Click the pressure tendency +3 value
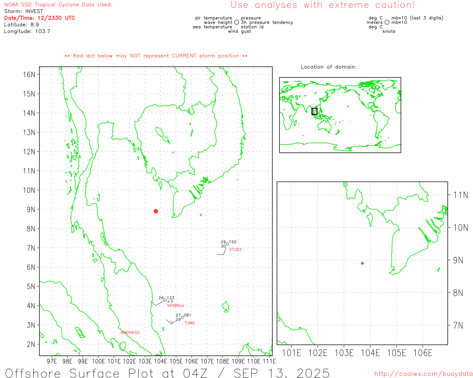Viewport: 473px width, 378px height. pos(170,302)
